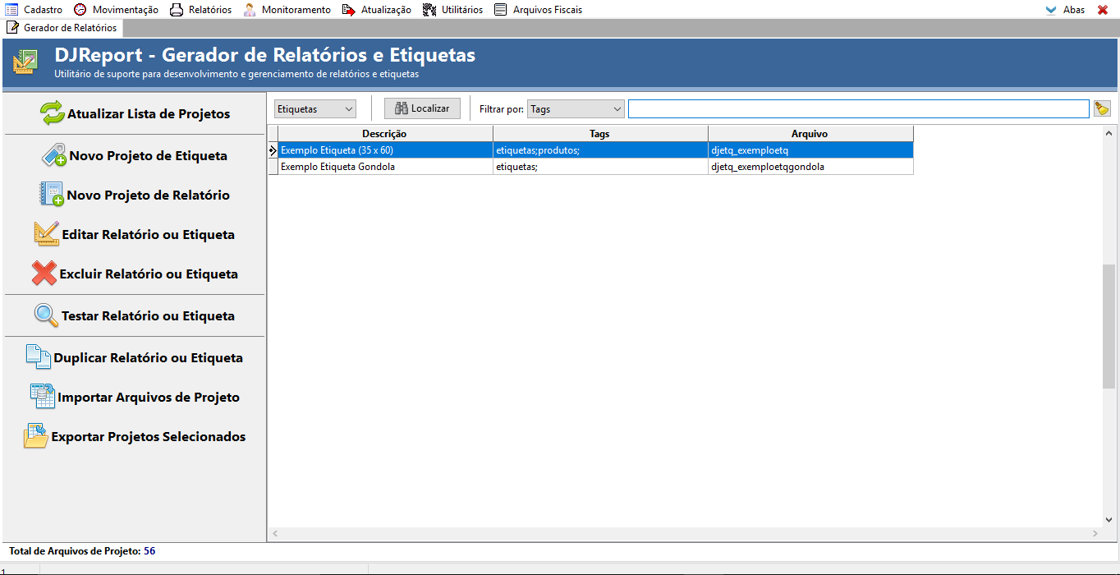The height and width of the screenshot is (575, 1120).
Task: Click the Editar Relatório ou Etiqueta ruler icon
Action: pyautogui.click(x=47, y=234)
